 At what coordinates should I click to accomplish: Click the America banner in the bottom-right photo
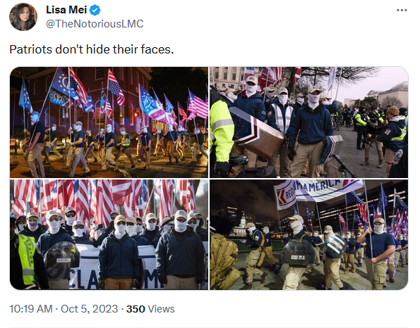point(319,191)
